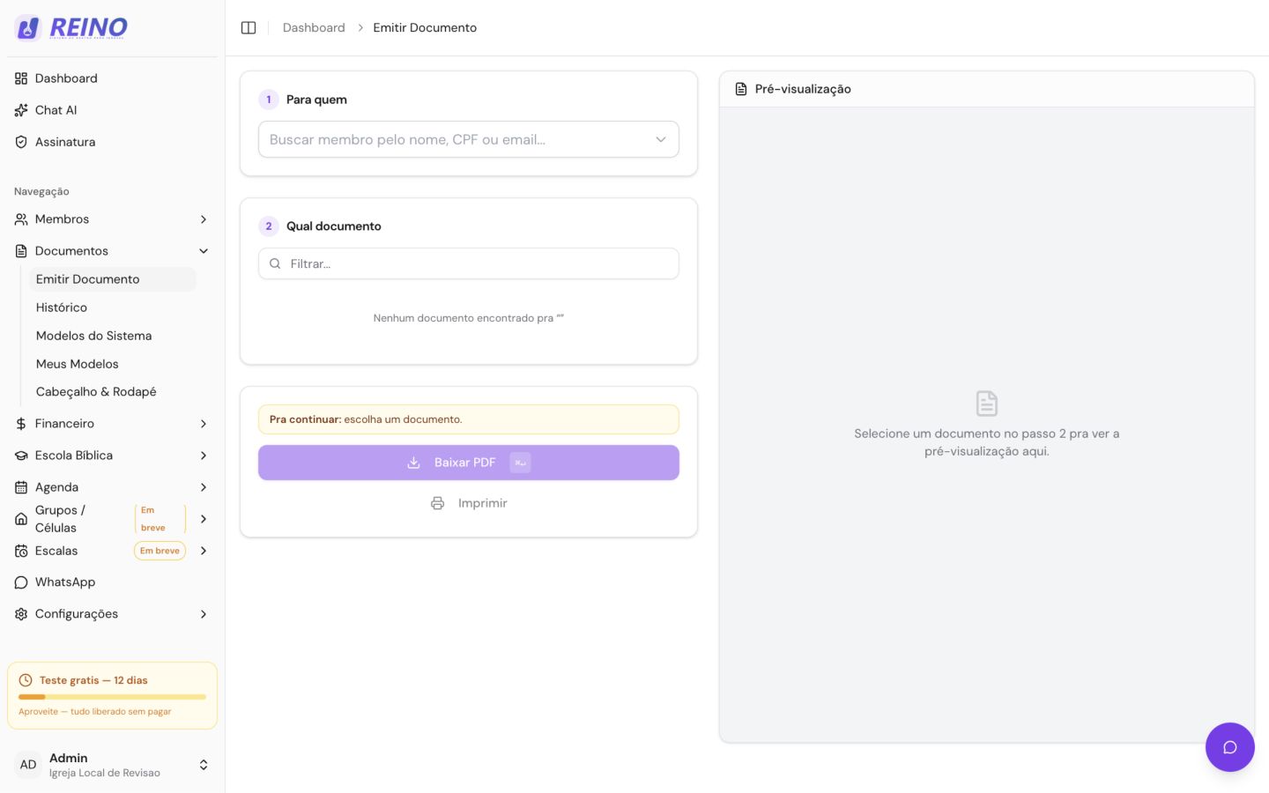This screenshot has width=1269, height=793.
Task: Open the Admin account switcher arrows
Action: point(204,765)
